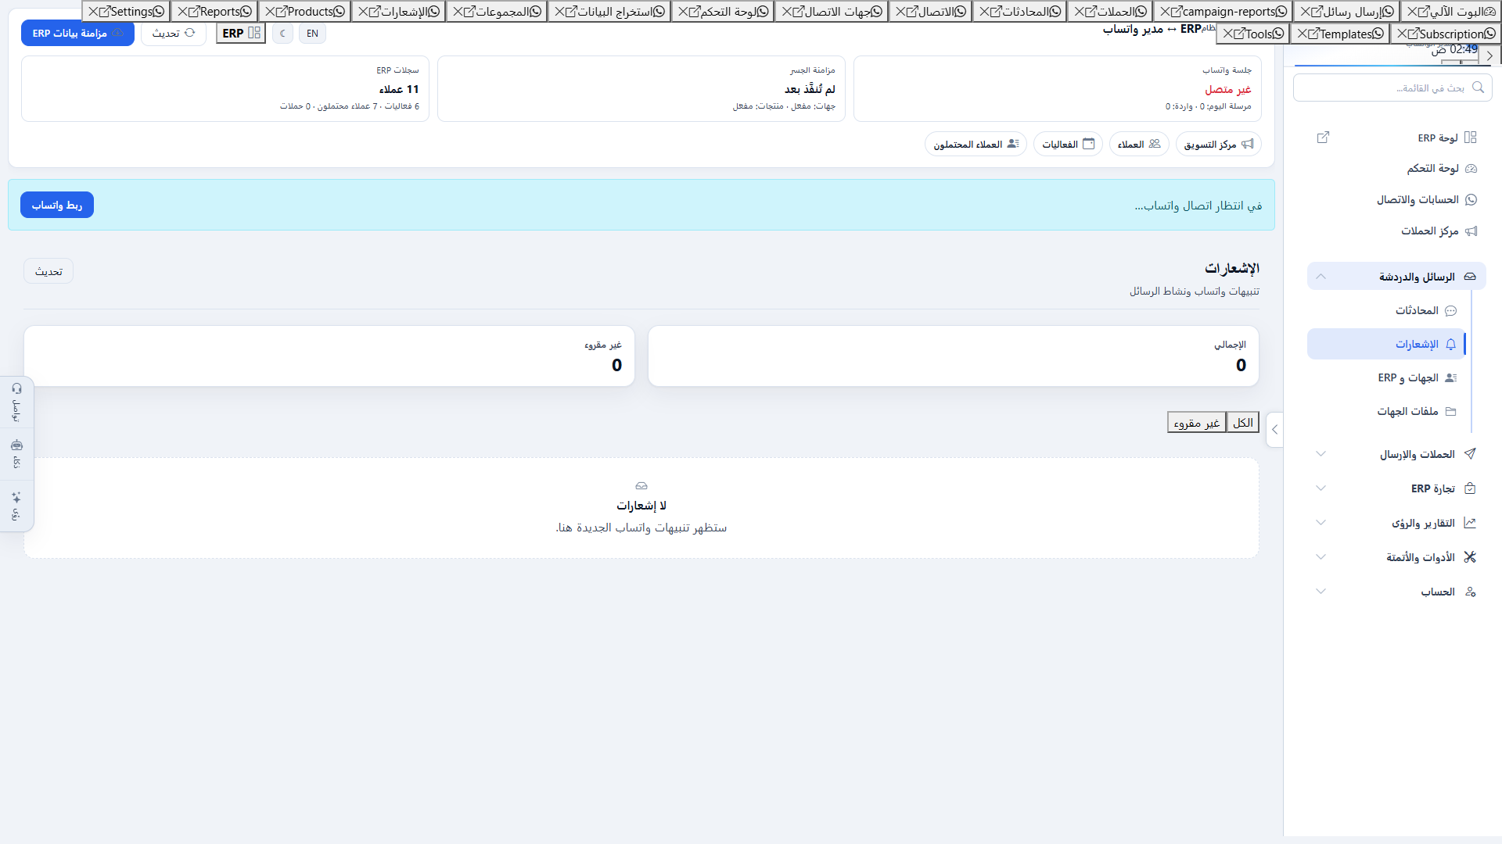Filter notifications by الكل
The width and height of the screenshot is (1502, 844).
point(1243,423)
